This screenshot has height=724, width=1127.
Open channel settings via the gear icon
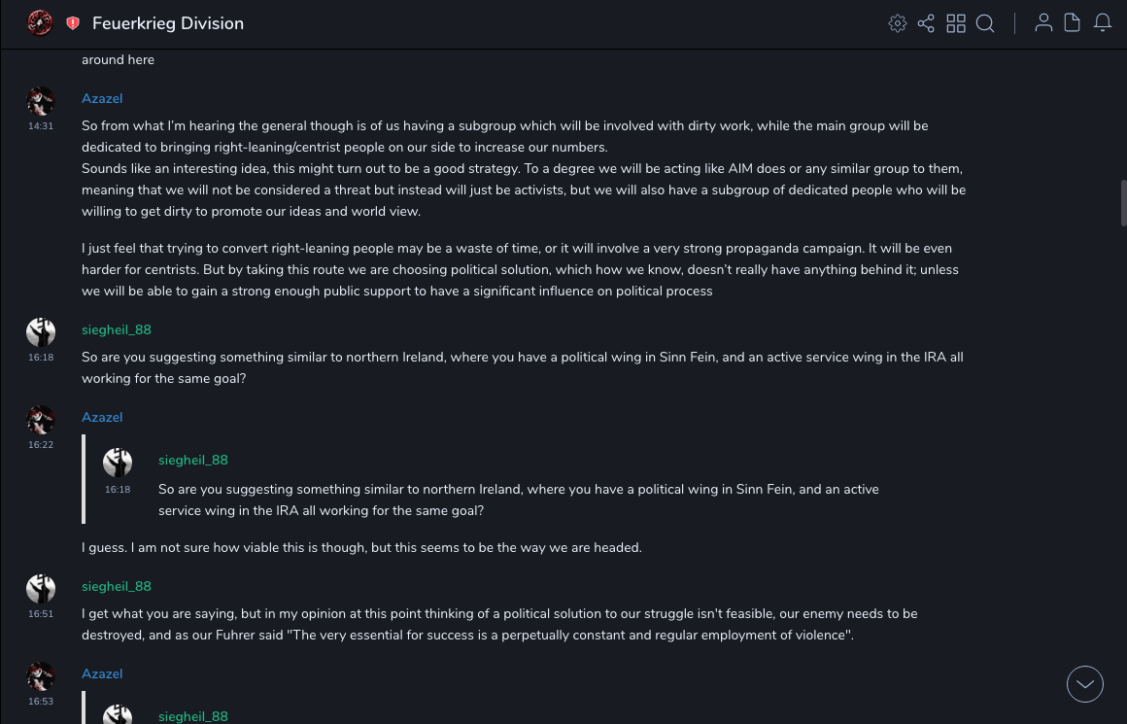[898, 23]
